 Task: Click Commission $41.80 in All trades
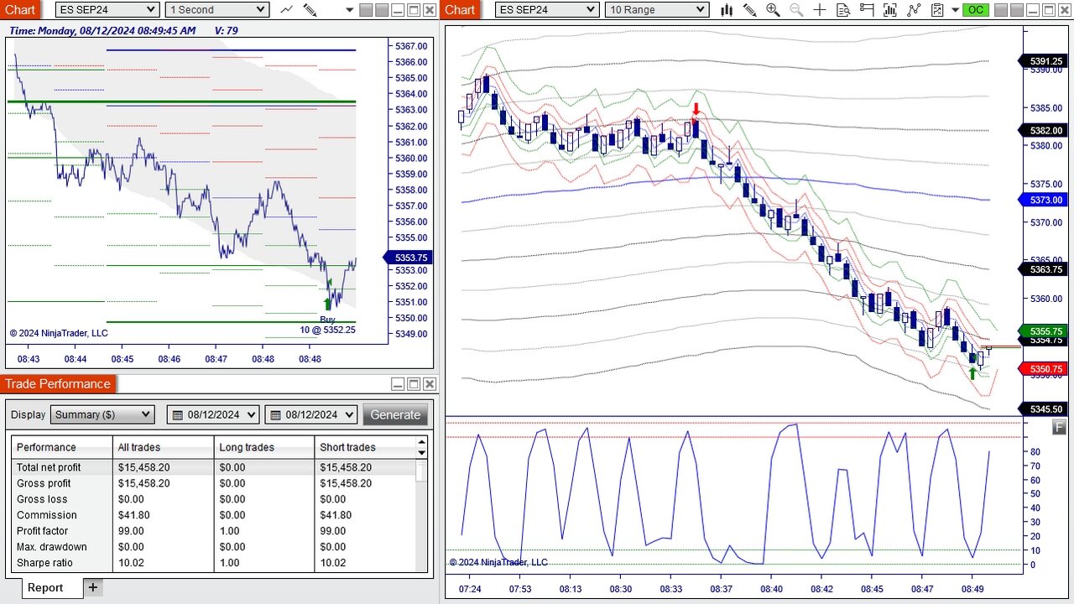coord(134,515)
